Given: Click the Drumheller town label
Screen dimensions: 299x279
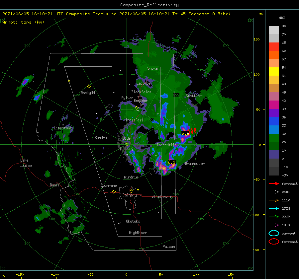Looking at the screenshot, I should click(195, 164).
